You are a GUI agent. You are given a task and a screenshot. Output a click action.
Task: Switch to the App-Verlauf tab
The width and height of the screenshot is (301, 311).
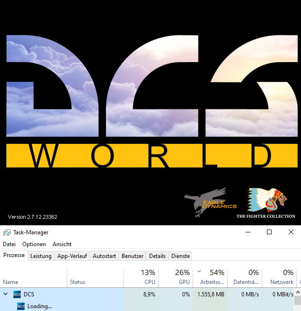[72, 256]
